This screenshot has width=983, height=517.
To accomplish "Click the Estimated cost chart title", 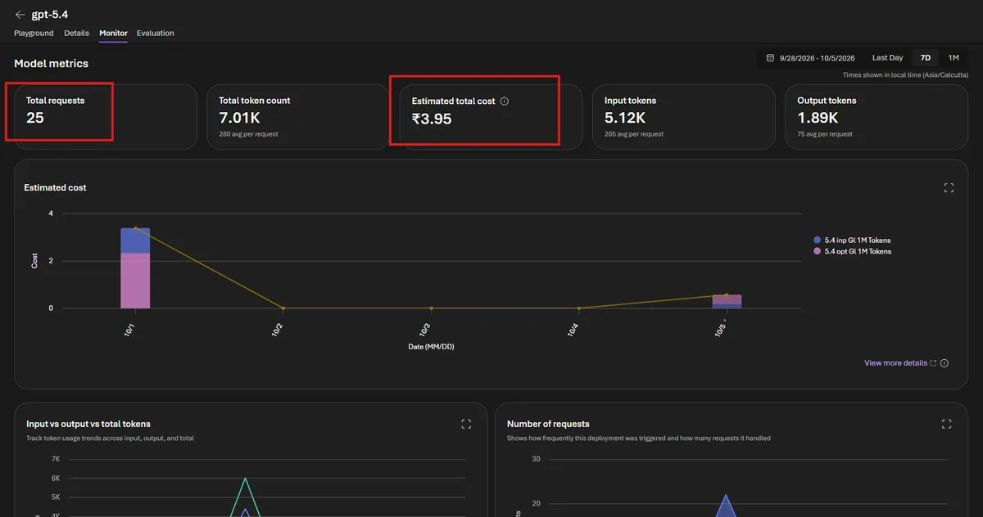I will (56, 188).
